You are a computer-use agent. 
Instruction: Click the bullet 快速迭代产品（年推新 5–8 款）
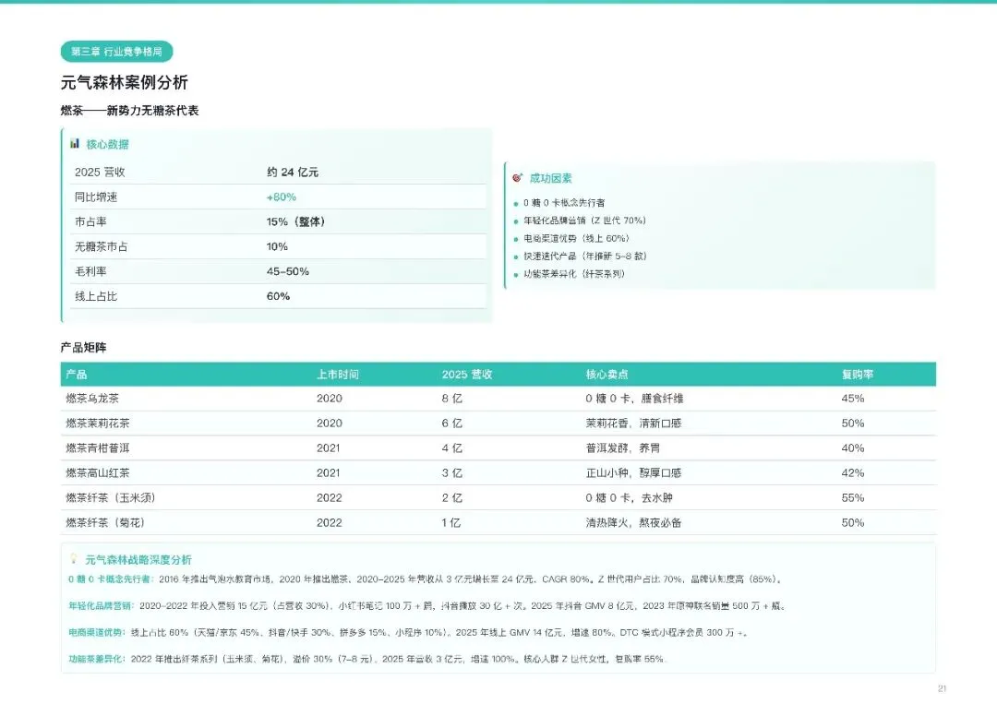[x=585, y=257]
